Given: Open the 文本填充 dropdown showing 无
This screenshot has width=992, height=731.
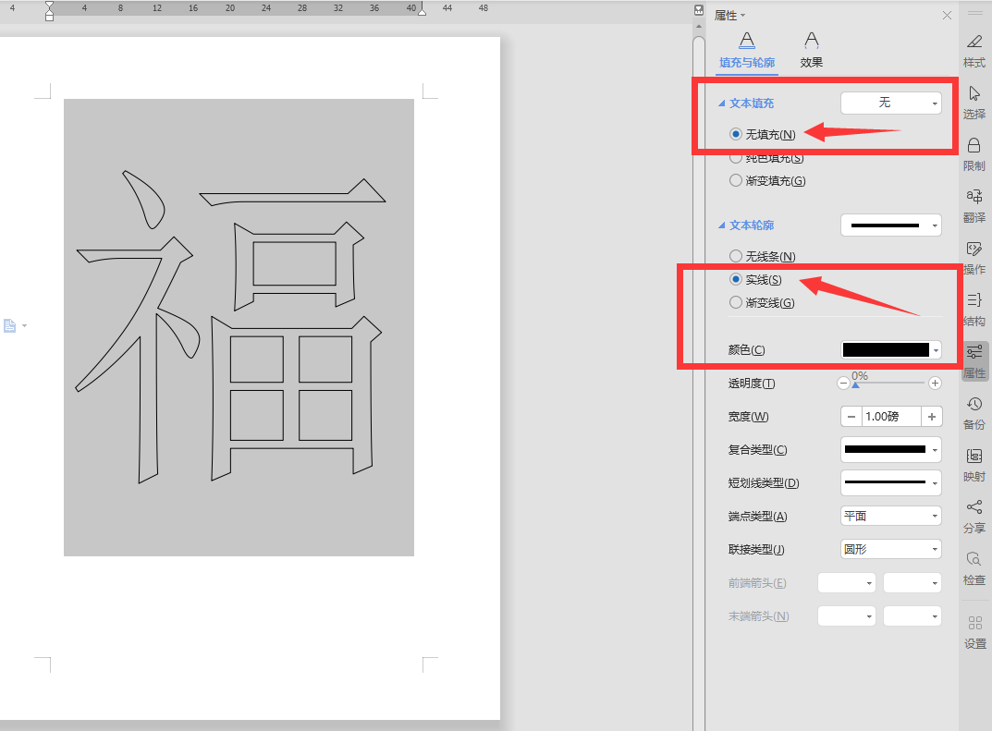Looking at the screenshot, I should (891, 104).
